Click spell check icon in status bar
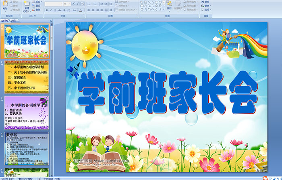 (39, 178)
